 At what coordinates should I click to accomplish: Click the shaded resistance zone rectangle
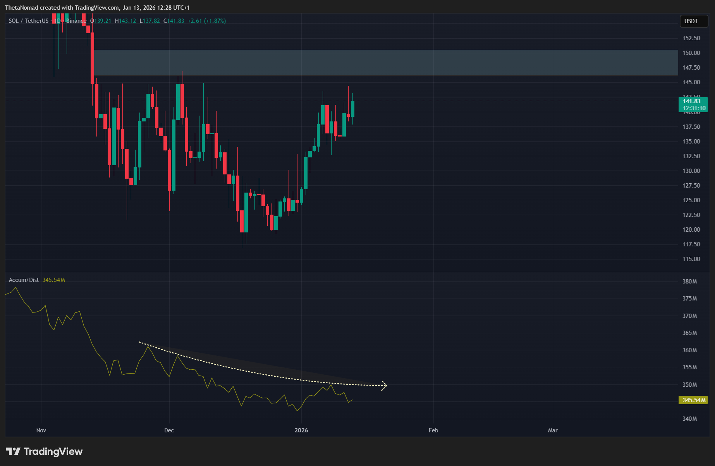click(386, 63)
